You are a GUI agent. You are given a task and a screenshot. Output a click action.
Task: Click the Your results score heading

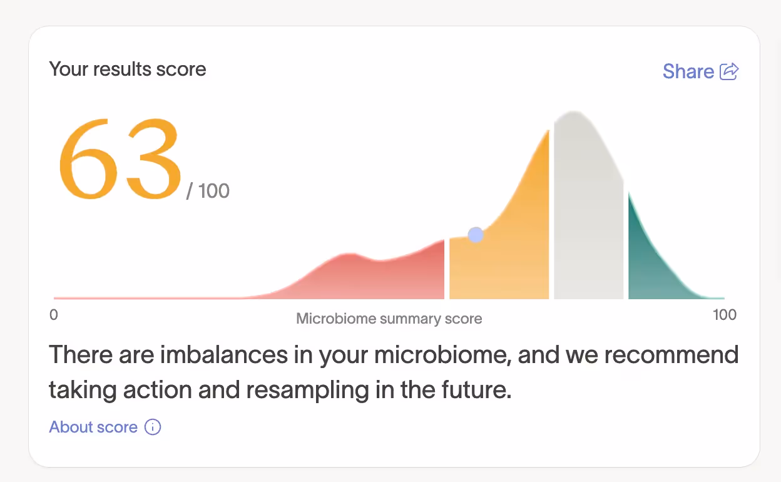pos(128,69)
